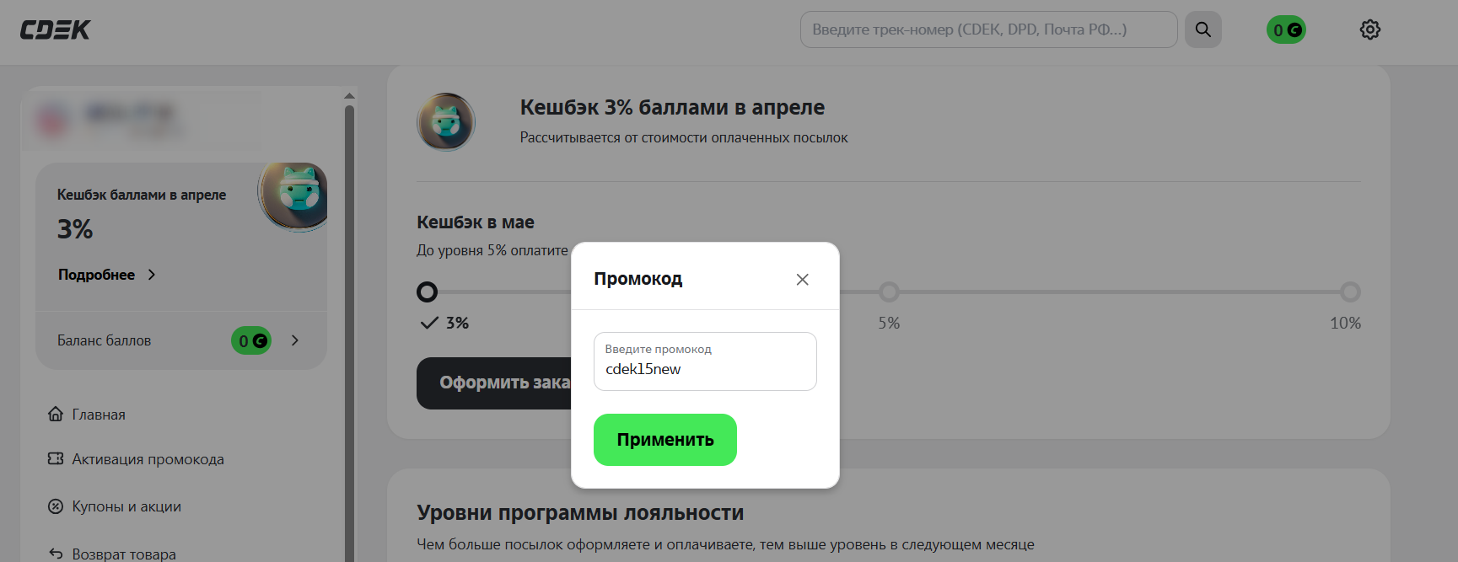Open Активация промокода menu item

[148, 459]
